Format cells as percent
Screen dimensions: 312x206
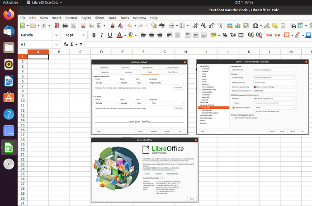(x=225, y=35)
